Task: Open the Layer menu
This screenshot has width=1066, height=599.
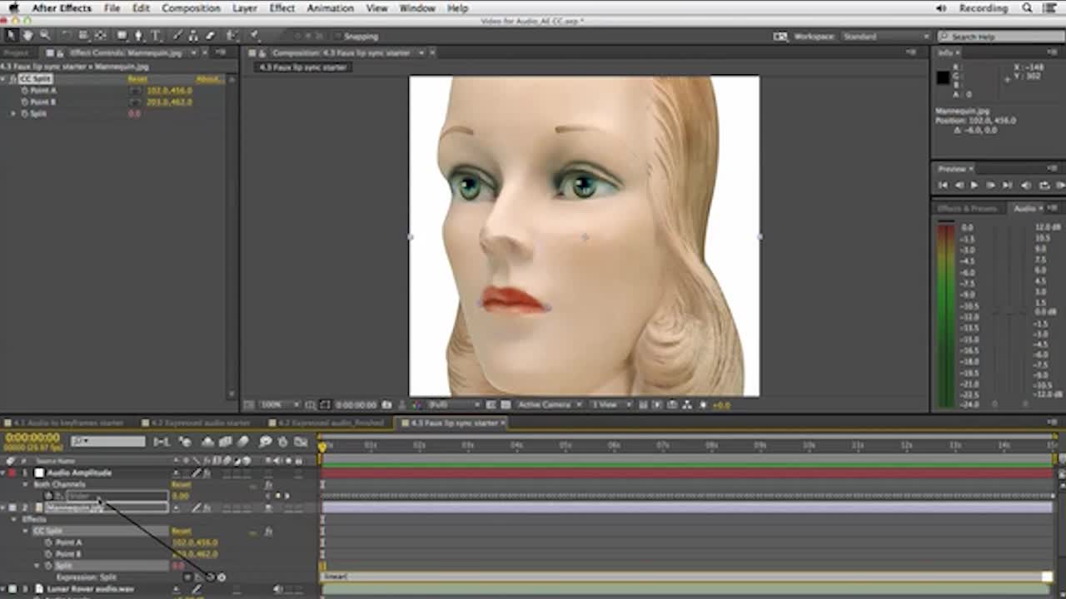Action: [244, 8]
